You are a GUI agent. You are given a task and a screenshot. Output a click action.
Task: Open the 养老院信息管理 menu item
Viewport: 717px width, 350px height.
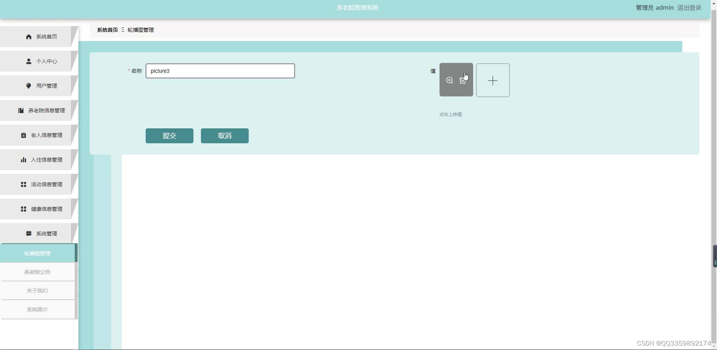[x=39, y=110]
